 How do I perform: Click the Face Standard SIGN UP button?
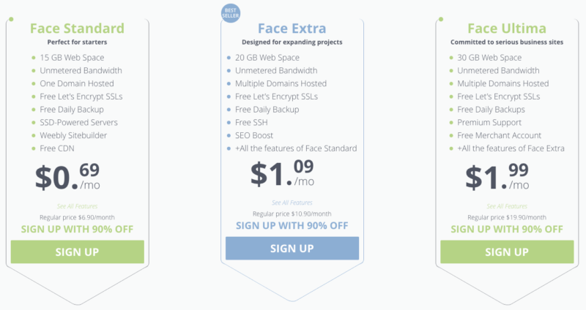click(x=78, y=252)
